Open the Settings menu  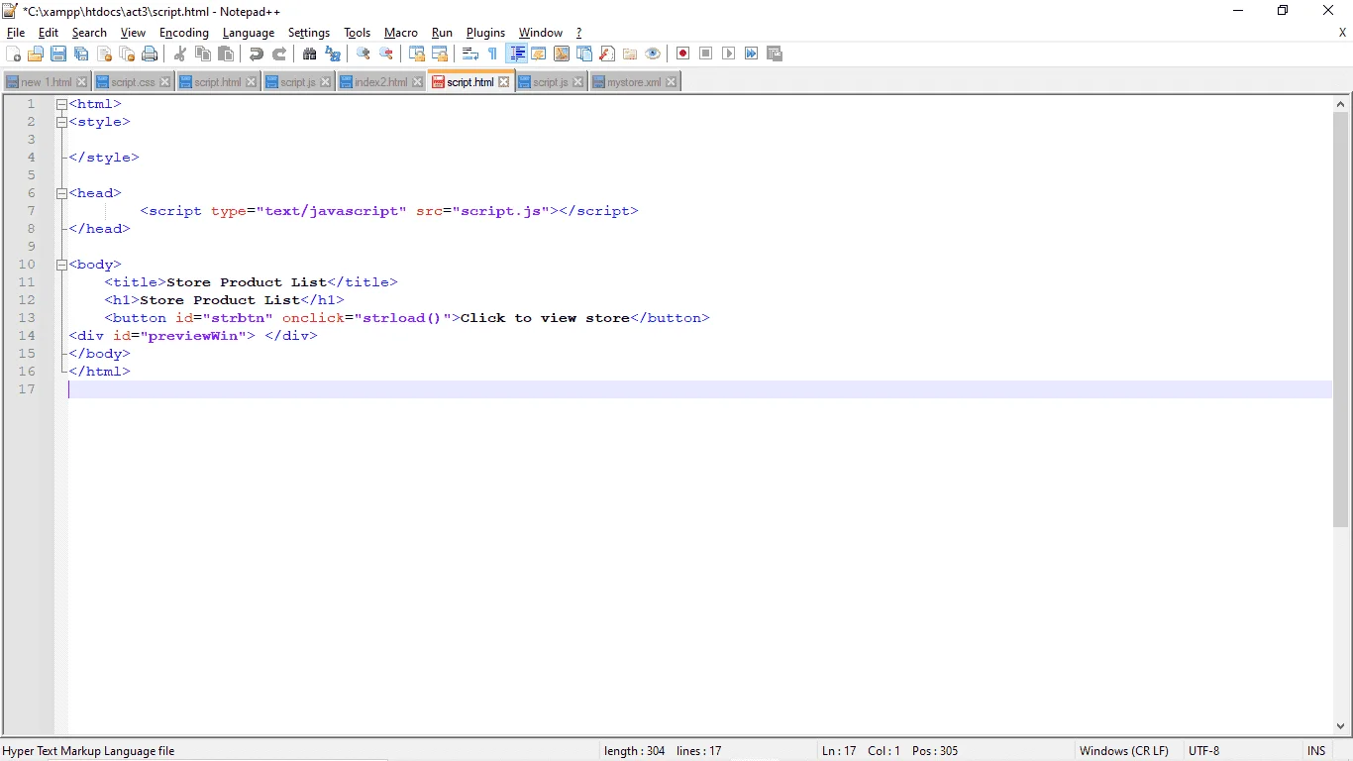(309, 33)
